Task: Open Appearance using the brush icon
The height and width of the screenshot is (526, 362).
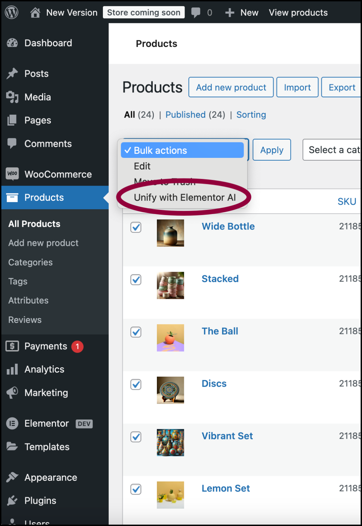Action: 12,477
